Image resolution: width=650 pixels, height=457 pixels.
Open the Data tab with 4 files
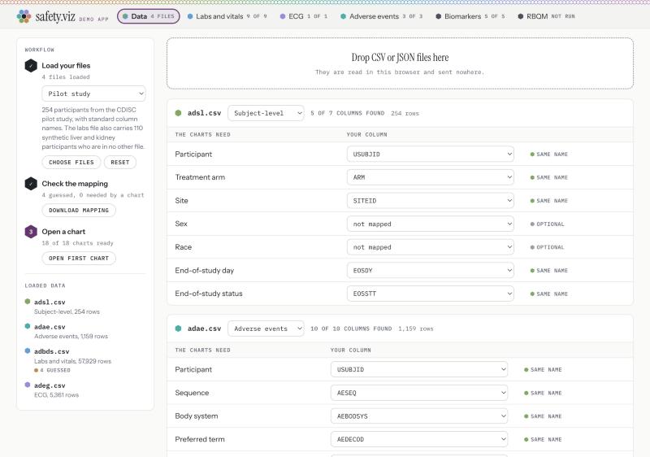[x=149, y=16]
